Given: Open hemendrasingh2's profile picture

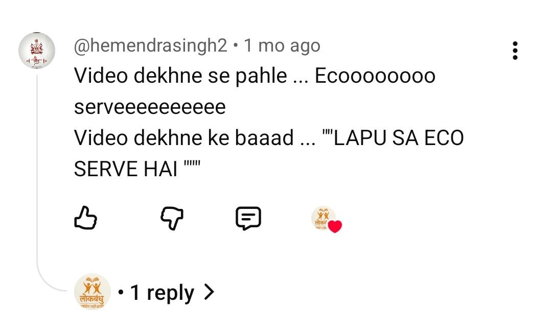Looking at the screenshot, I should [37, 50].
